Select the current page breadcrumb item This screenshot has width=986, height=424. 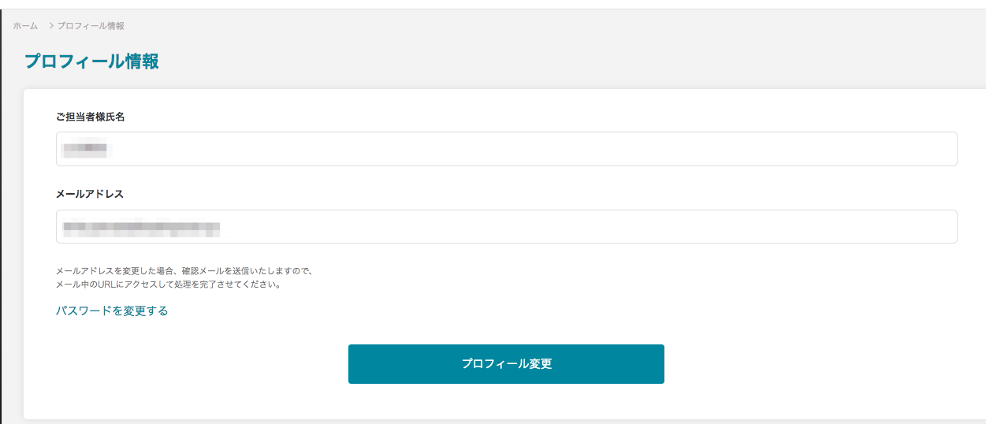(91, 26)
